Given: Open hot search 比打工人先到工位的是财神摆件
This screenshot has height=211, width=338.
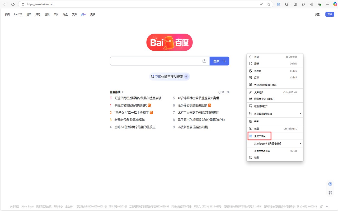Looking at the screenshot, I should (198, 113).
